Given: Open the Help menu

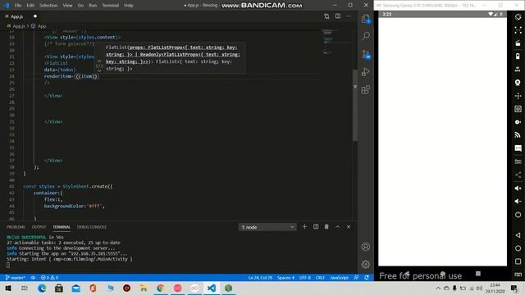Looking at the screenshot, I should pyautogui.click(x=129, y=6).
